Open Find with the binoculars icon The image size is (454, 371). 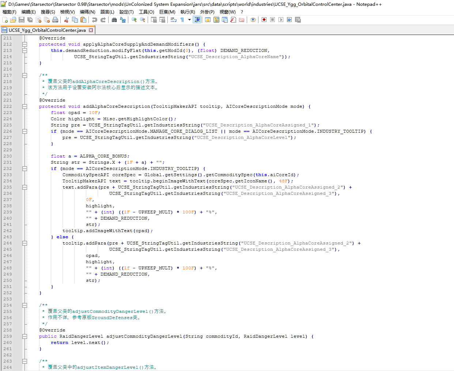[114, 20]
